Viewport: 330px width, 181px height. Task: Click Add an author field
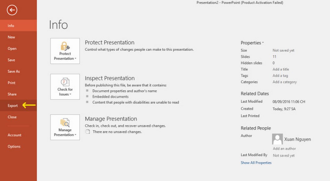[284, 149]
